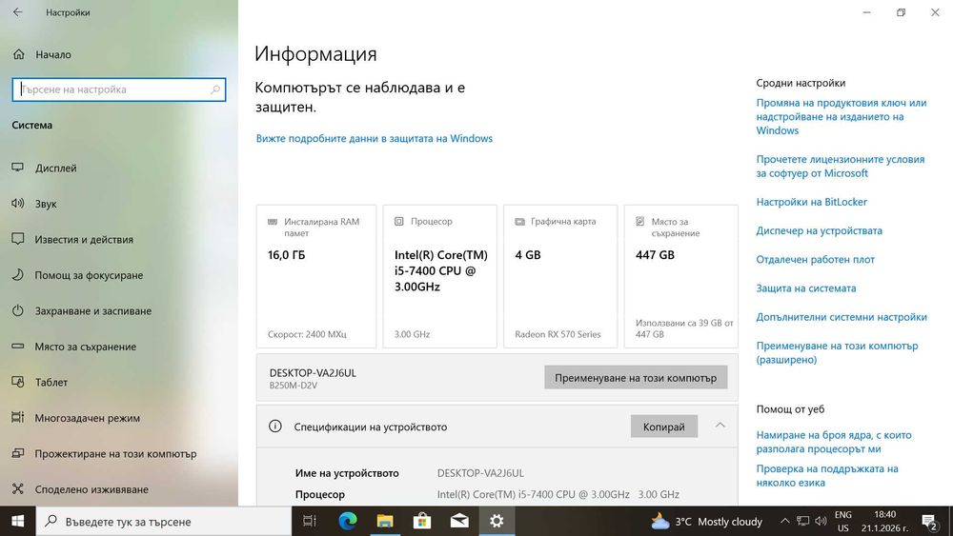This screenshot has width=953, height=536.
Task: Open Прочетете лицензионните условия link
Action: point(840,167)
